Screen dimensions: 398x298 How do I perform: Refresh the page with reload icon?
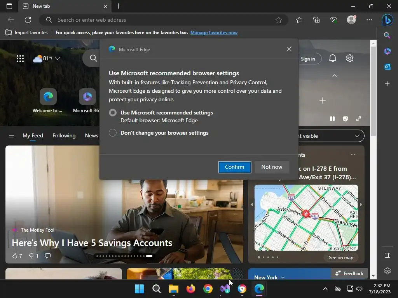28,20
